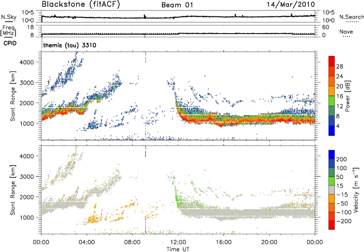This screenshot has width=364, height=252.
Task: Click the '60' Nave axis tick label
Action: tap(325, 27)
